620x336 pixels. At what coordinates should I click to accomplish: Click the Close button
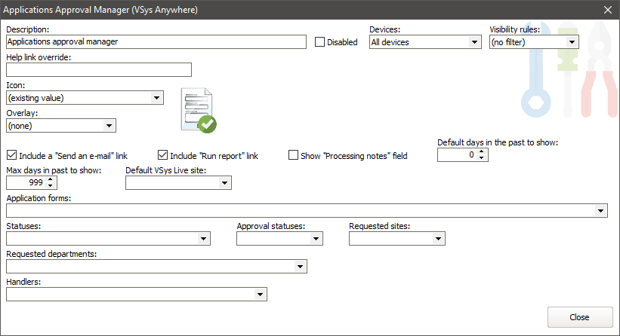pos(579,317)
